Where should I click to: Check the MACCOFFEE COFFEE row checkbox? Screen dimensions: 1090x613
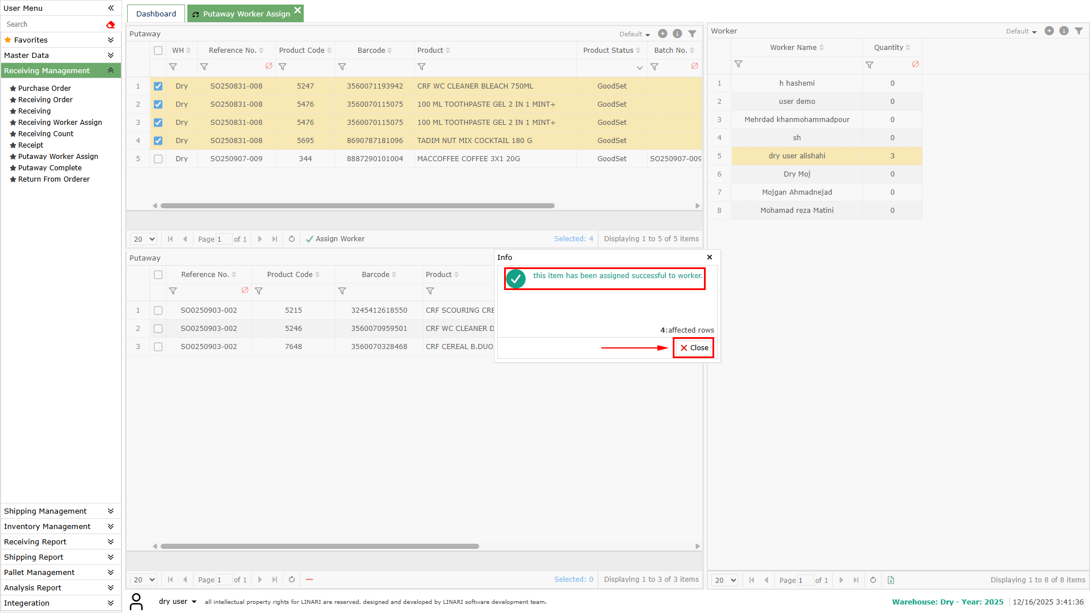[158, 159]
